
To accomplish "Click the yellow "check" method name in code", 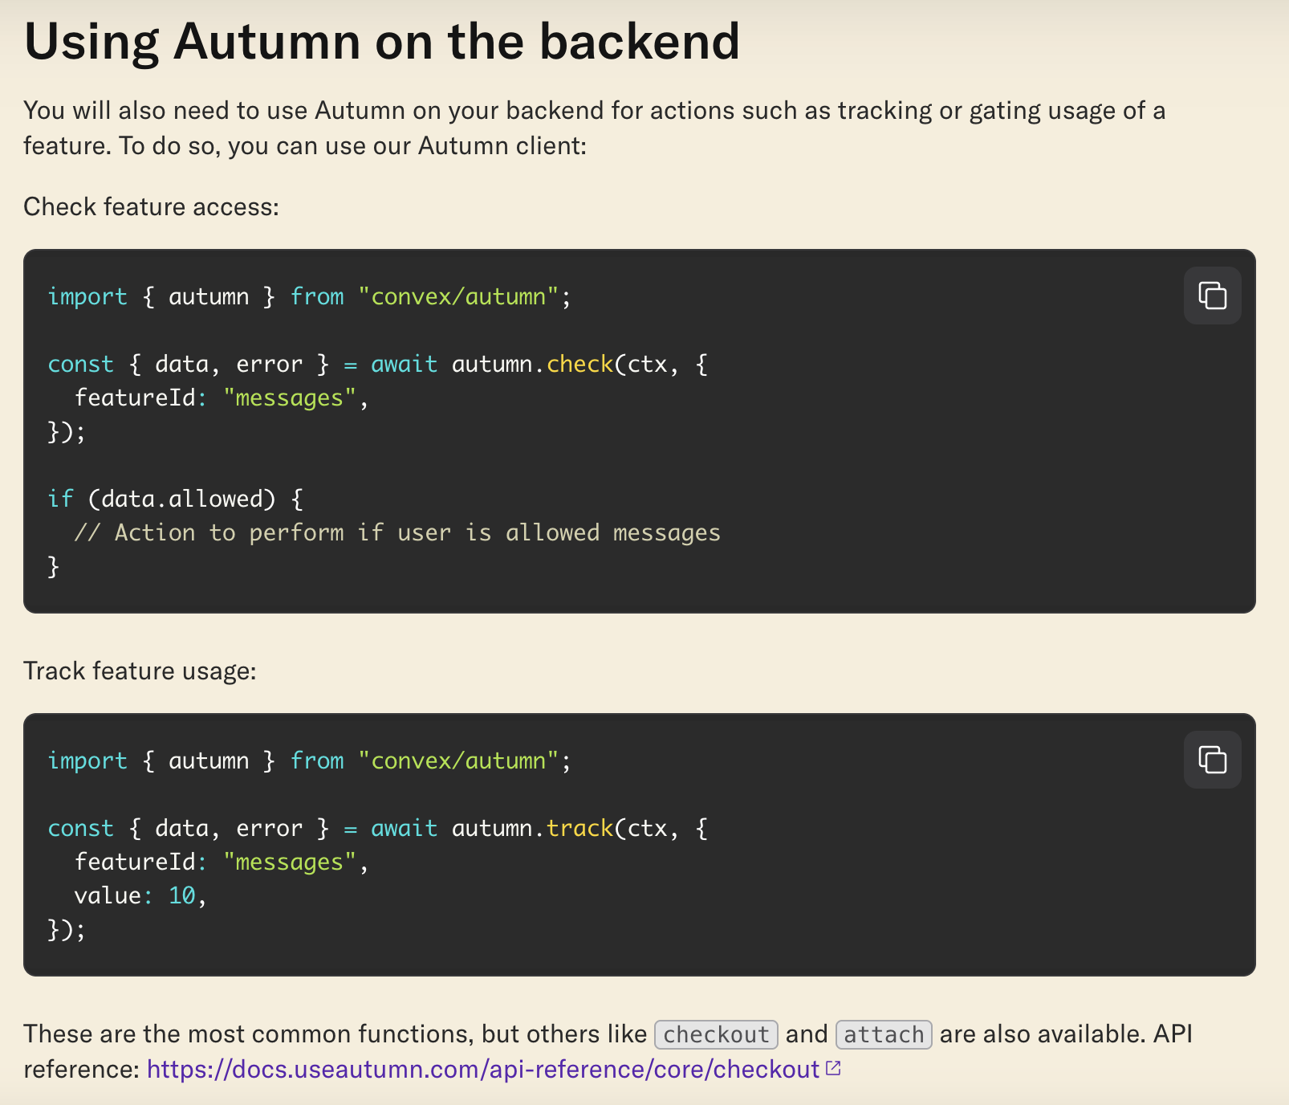I will click(x=579, y=365).
